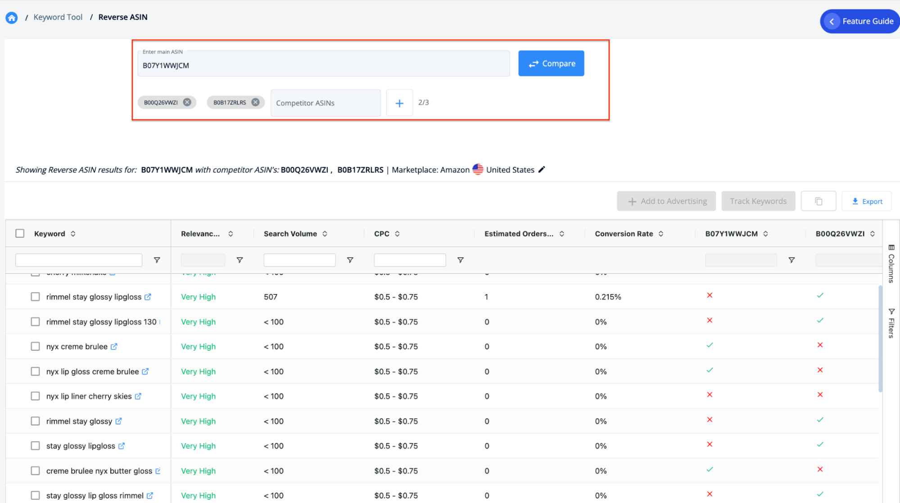This screenshot has height=503, width=900.
Task: Expand the Estimated Orders column sort dropdown
Action: tap(561, 234)
